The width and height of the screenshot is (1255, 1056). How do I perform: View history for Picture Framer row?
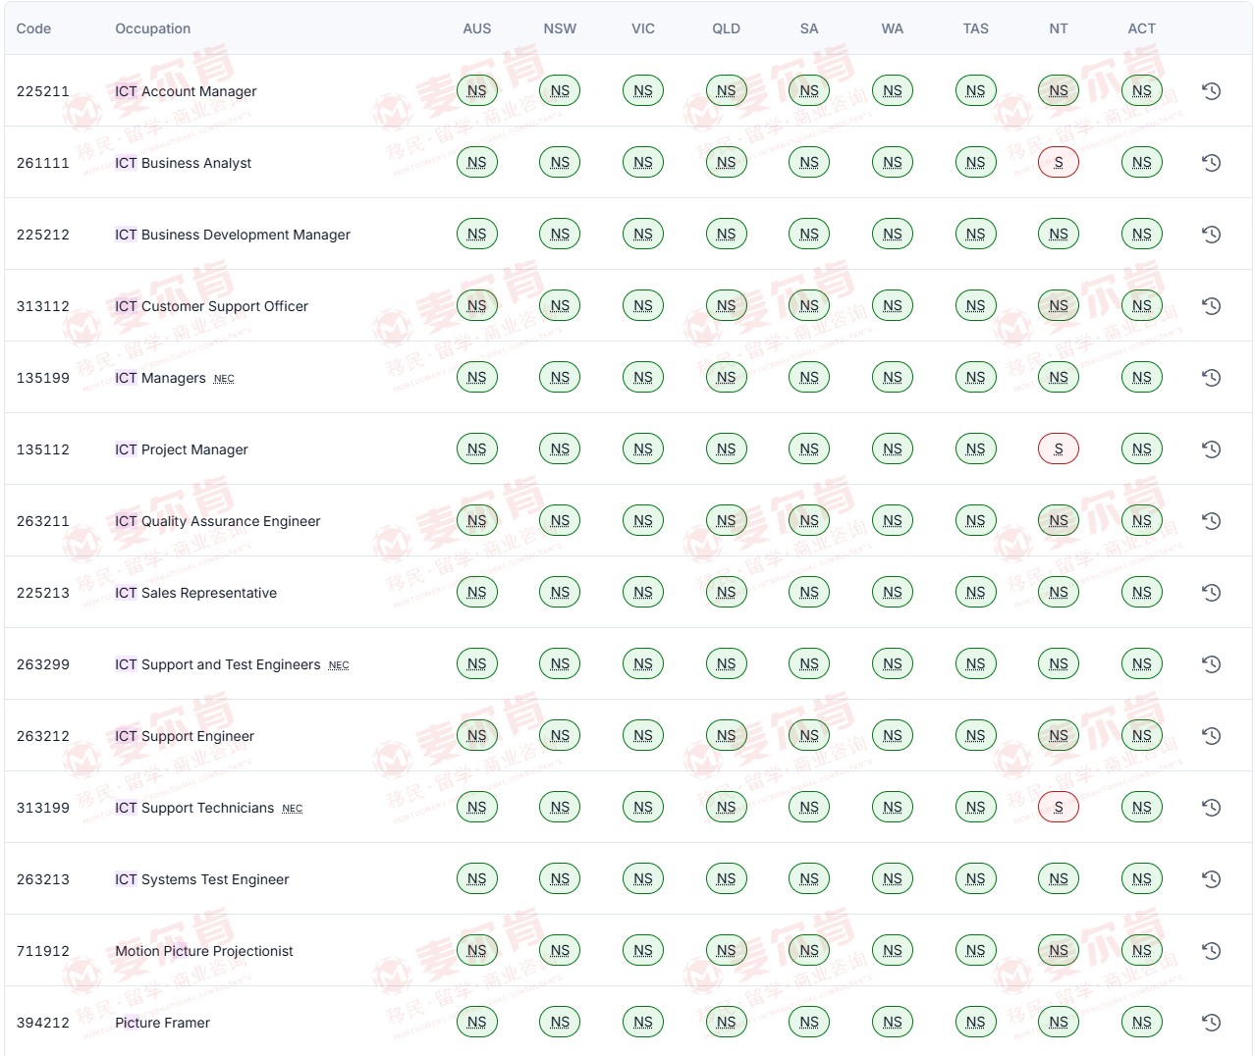pos(1211,1023)
